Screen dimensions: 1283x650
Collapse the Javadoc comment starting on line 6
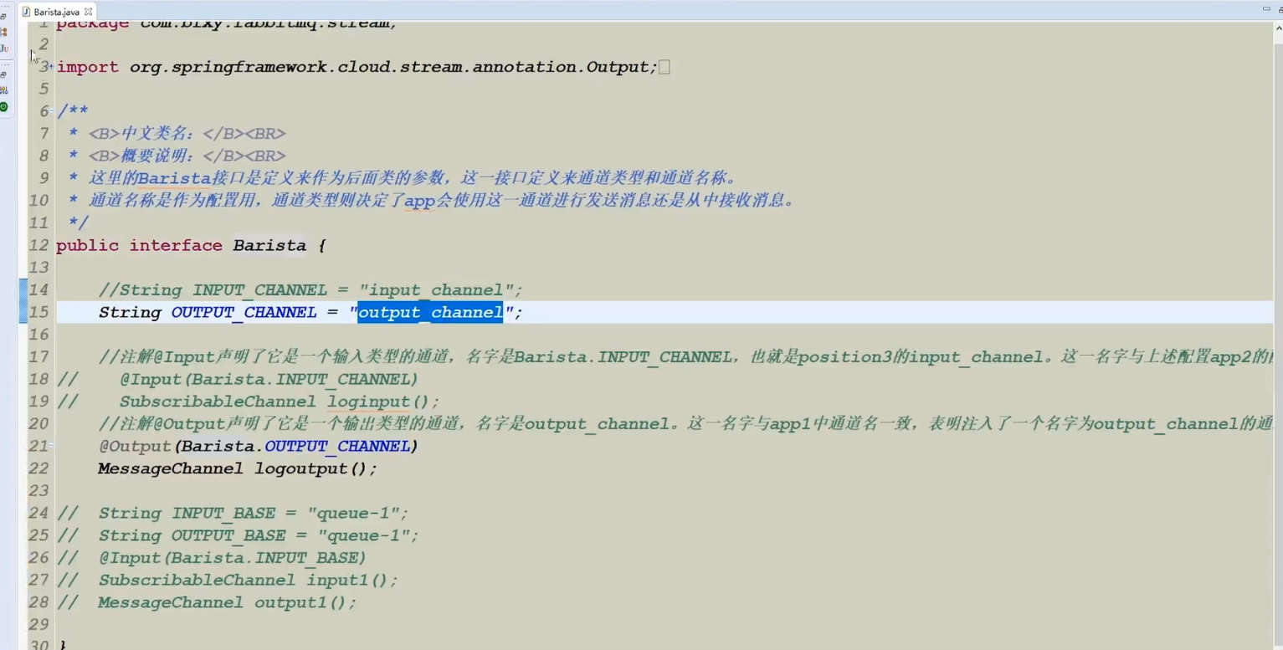[53, 111]
